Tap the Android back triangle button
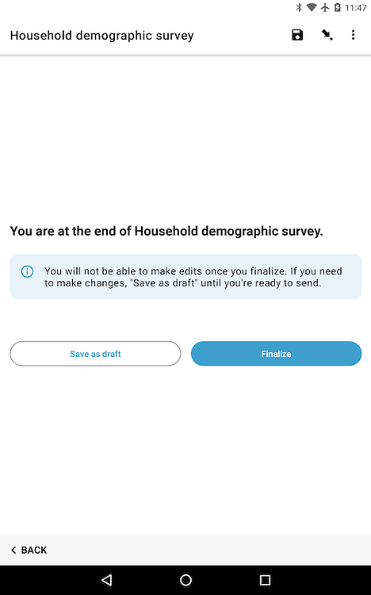371x595 pixels. (107, 580)
